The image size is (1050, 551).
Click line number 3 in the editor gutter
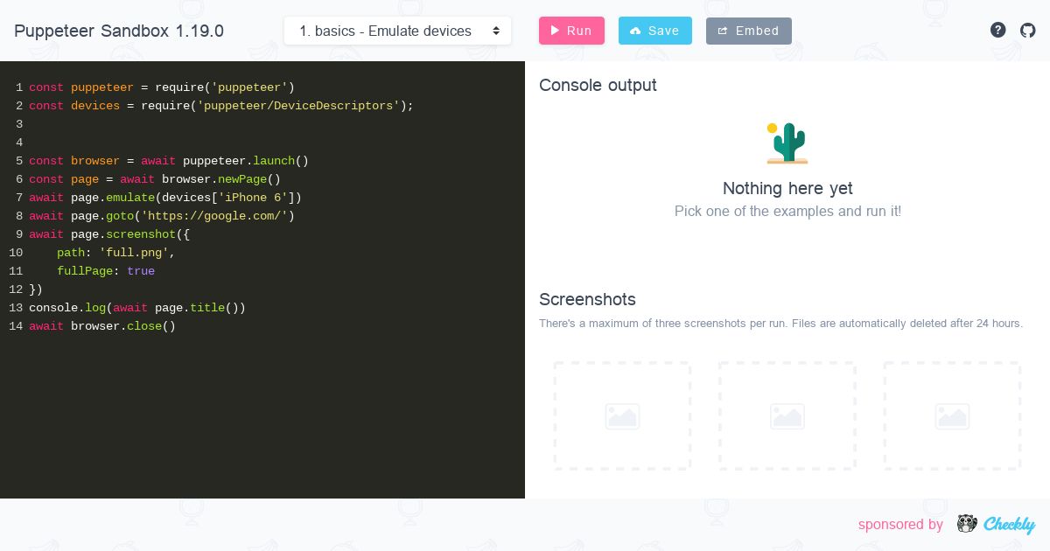[19, 124]
